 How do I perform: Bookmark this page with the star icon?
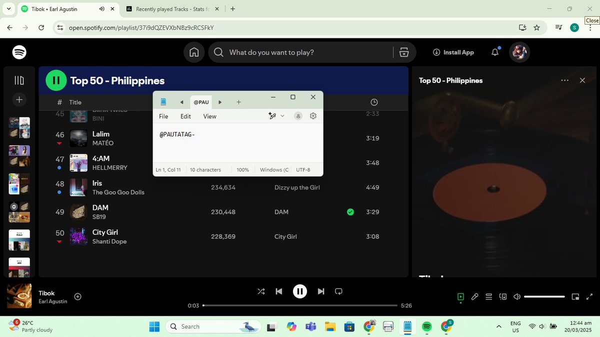point(537,27)
